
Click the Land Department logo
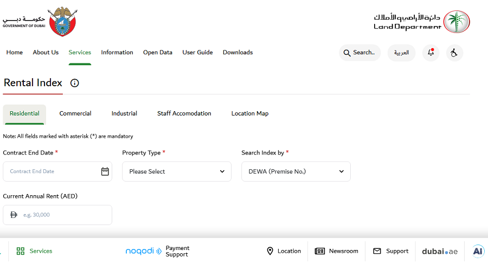[x=421, y=22]
